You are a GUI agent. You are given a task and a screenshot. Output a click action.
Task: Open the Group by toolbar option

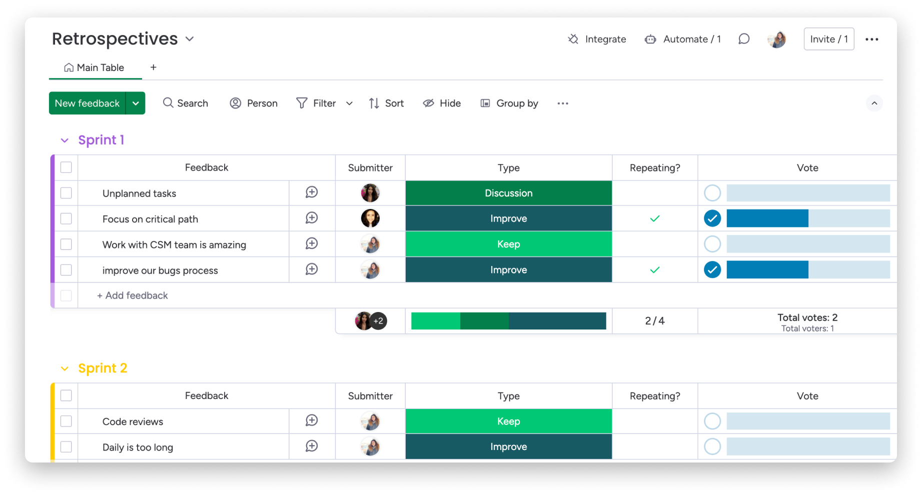coord(509,103)
